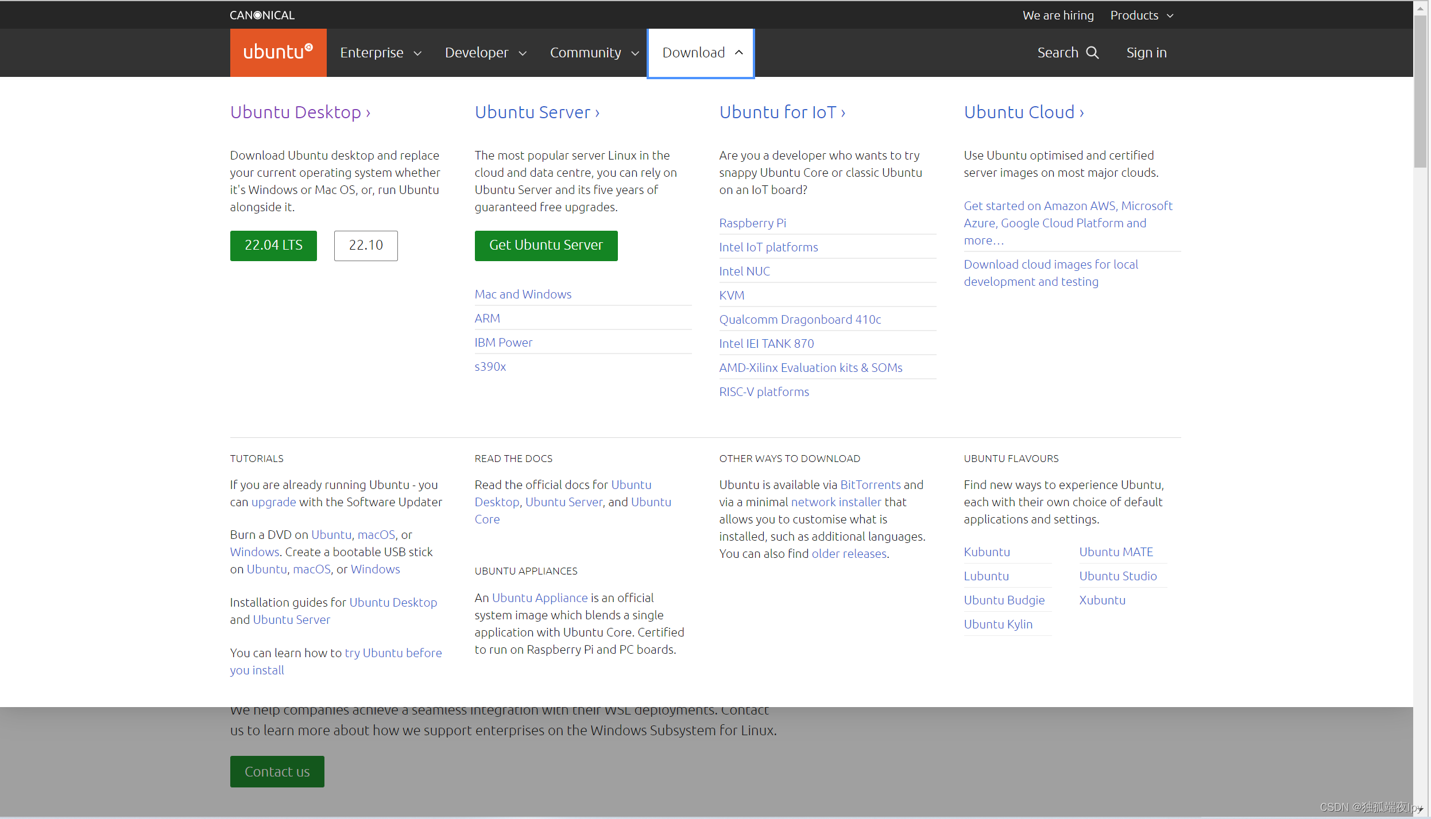1431x819 pixels.
Task: Open the Ubuntu Kylin flavour
Action: [998, 624]
